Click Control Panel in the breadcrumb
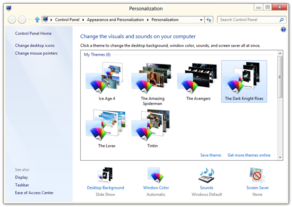 click(x=67, y=20)
